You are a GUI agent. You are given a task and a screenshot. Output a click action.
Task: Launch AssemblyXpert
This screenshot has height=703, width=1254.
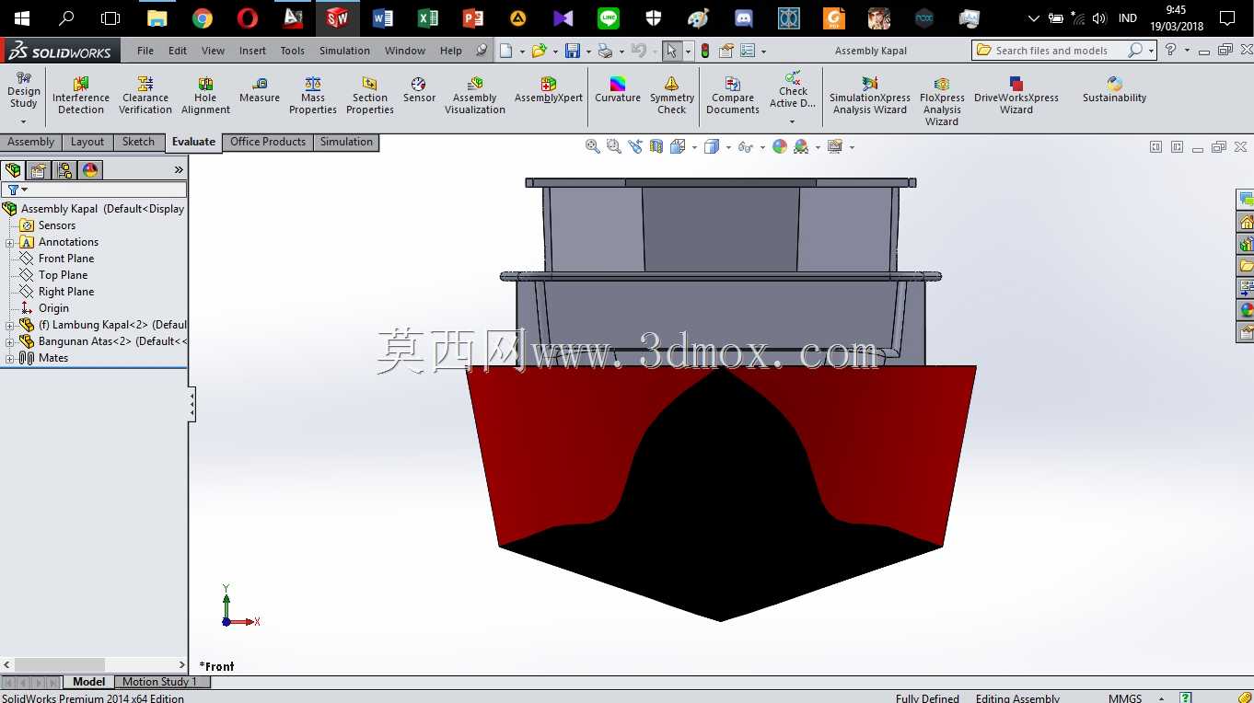click(549, 91)
